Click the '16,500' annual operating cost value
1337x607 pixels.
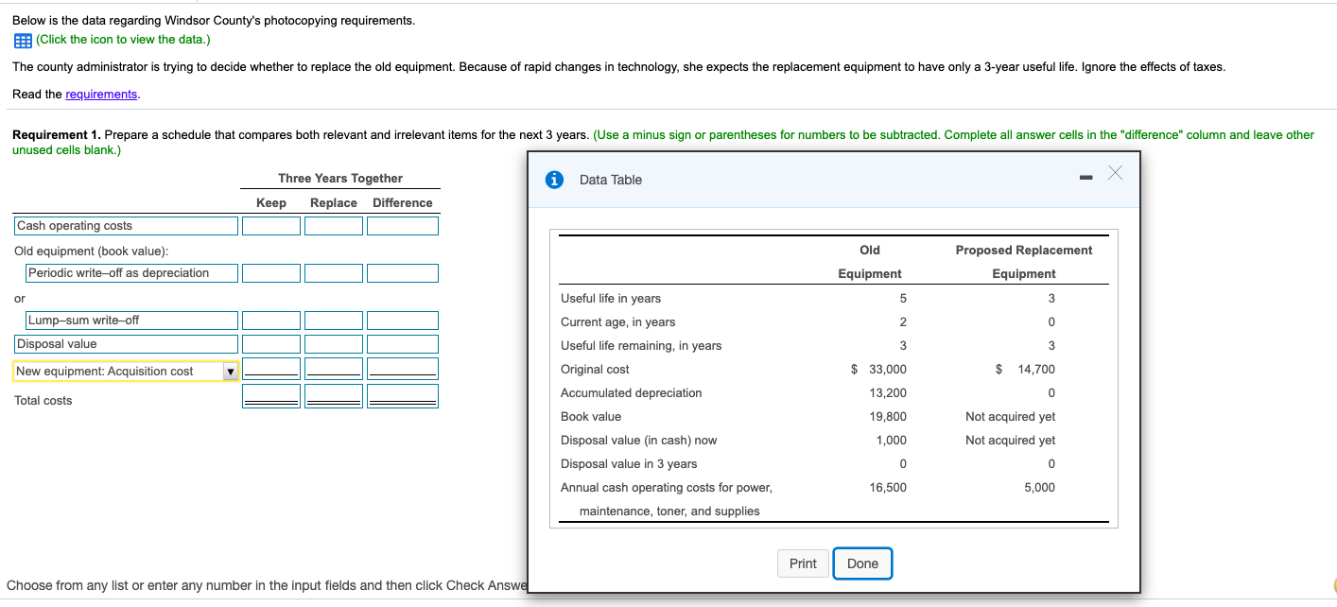pos(888,488)
